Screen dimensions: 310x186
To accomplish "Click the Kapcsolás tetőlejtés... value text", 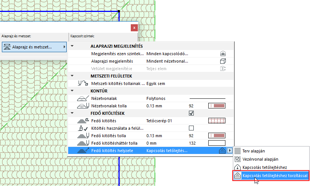I will [x=167, y=151].
